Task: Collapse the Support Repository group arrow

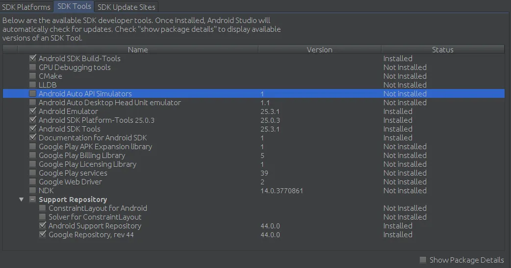Action: pos(21,200)
